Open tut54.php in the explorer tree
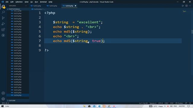The image size is (193, 108). click(x=18, y=95)
